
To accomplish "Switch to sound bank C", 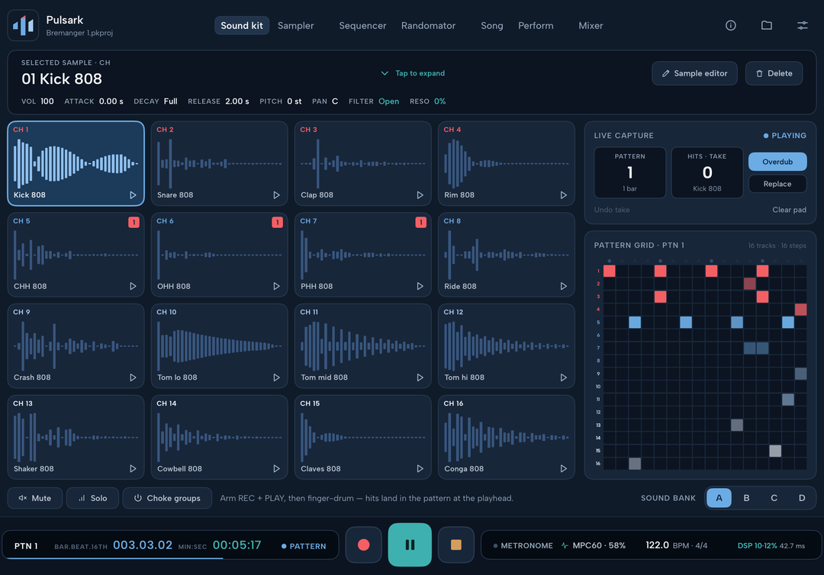I will [x=774, y=498].
